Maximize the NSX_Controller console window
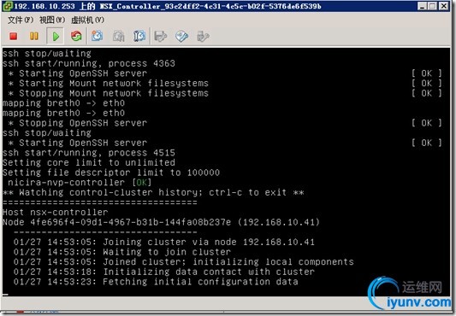456x316 pixels. point(433,6)
